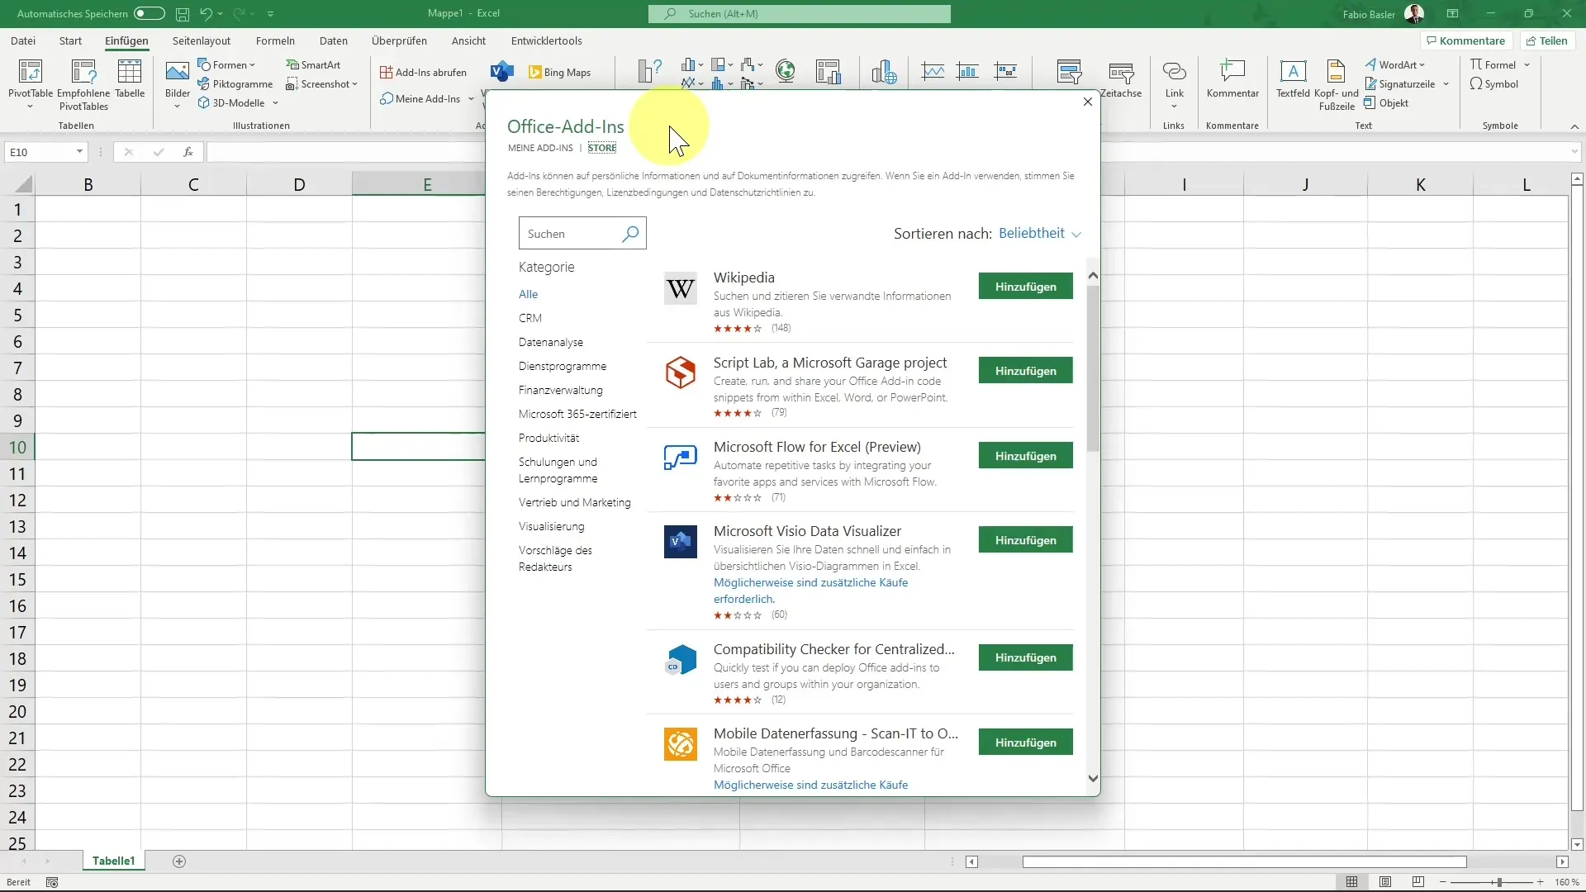Switch to the Entwicklertools tab
1586x892 pixels.
(546, 40)
